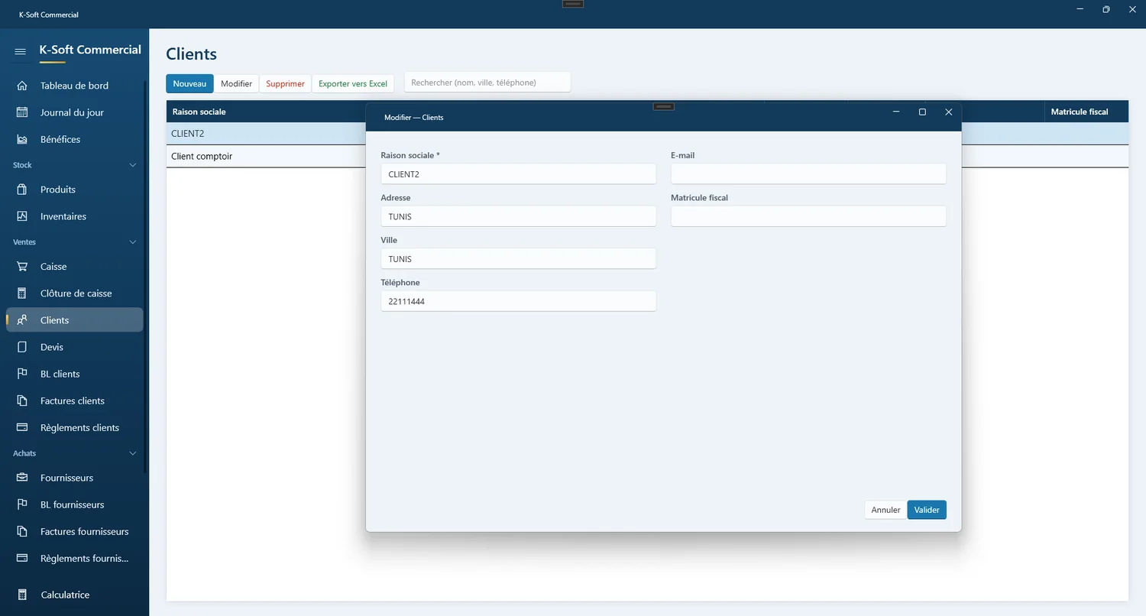Click the Bénéfices chart icon
This screenshot has width=1146, height=616.
[x=22, y=139]
